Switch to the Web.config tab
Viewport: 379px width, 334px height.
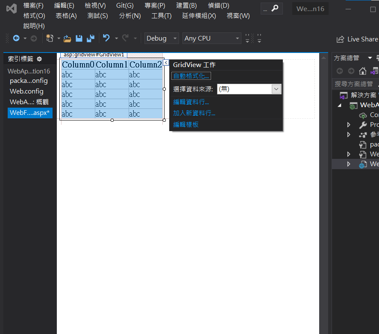[x=26, y=91]
